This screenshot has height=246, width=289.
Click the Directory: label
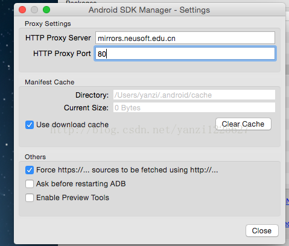coord(92,95)
